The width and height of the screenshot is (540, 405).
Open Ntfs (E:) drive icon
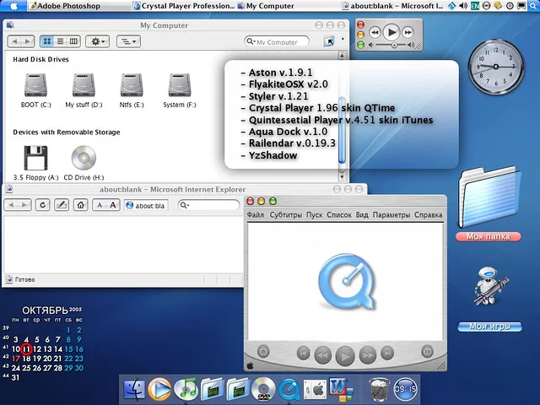pyautogui.click(x=132, y=85)
